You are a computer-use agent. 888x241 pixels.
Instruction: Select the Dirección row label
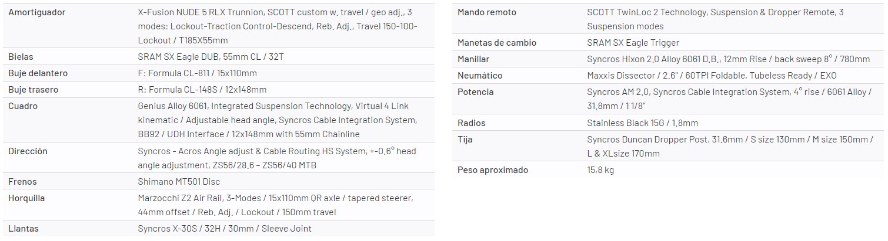(28, 151)
